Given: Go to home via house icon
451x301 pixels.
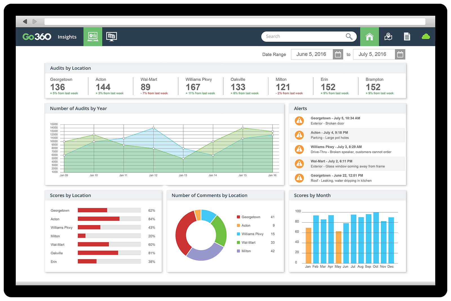Looking at the screenshot, I should (369, 37).
